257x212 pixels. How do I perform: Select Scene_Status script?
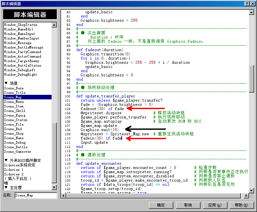click(x=16, y=120)
